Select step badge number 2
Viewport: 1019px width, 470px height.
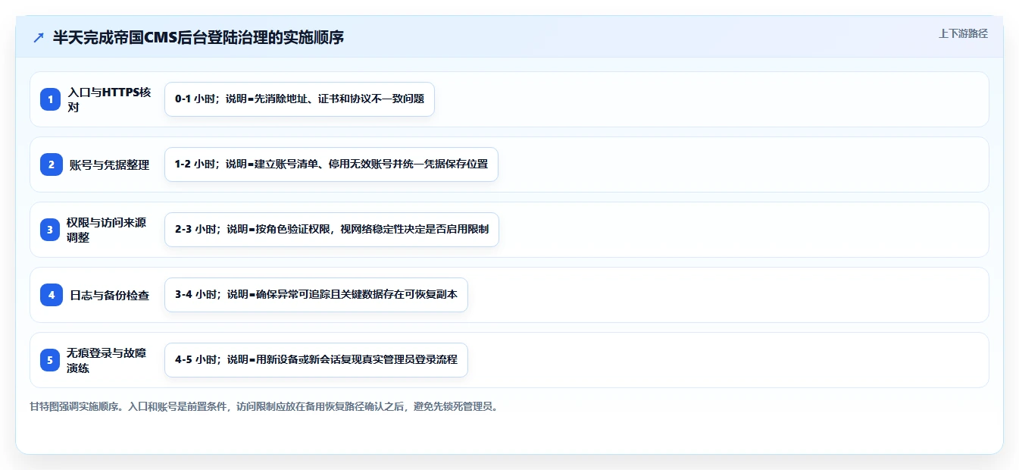[51, 164]
